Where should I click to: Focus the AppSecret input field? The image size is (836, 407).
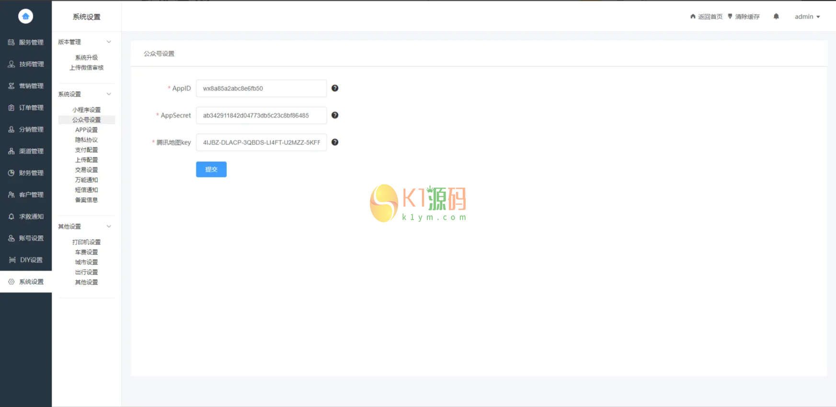point(261,115)
